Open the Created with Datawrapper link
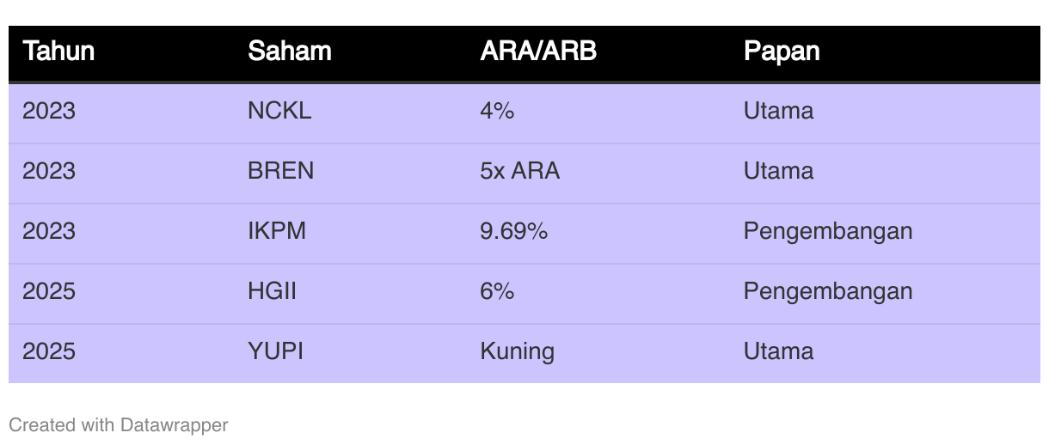Viewport: 1049px width, 445px height. click(119, 425)
